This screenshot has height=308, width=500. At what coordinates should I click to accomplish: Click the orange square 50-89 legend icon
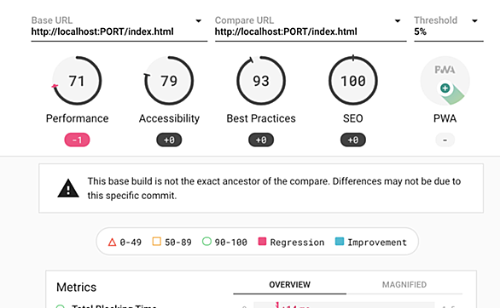click(x=156, y=242)
